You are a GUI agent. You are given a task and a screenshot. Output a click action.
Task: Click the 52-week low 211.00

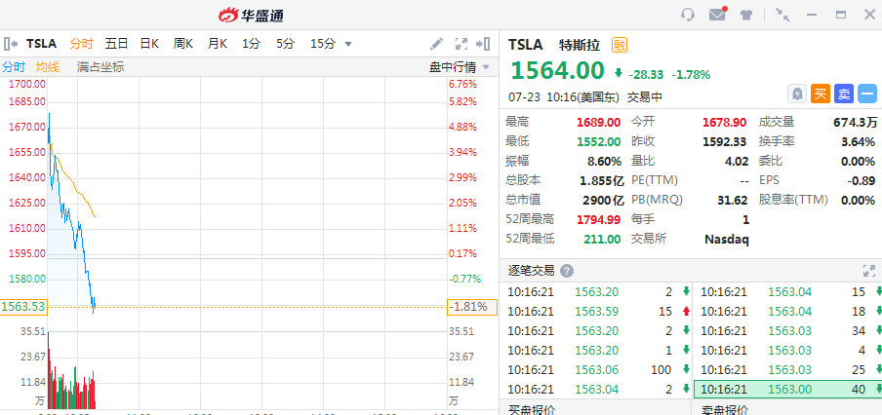click(602, 240)
